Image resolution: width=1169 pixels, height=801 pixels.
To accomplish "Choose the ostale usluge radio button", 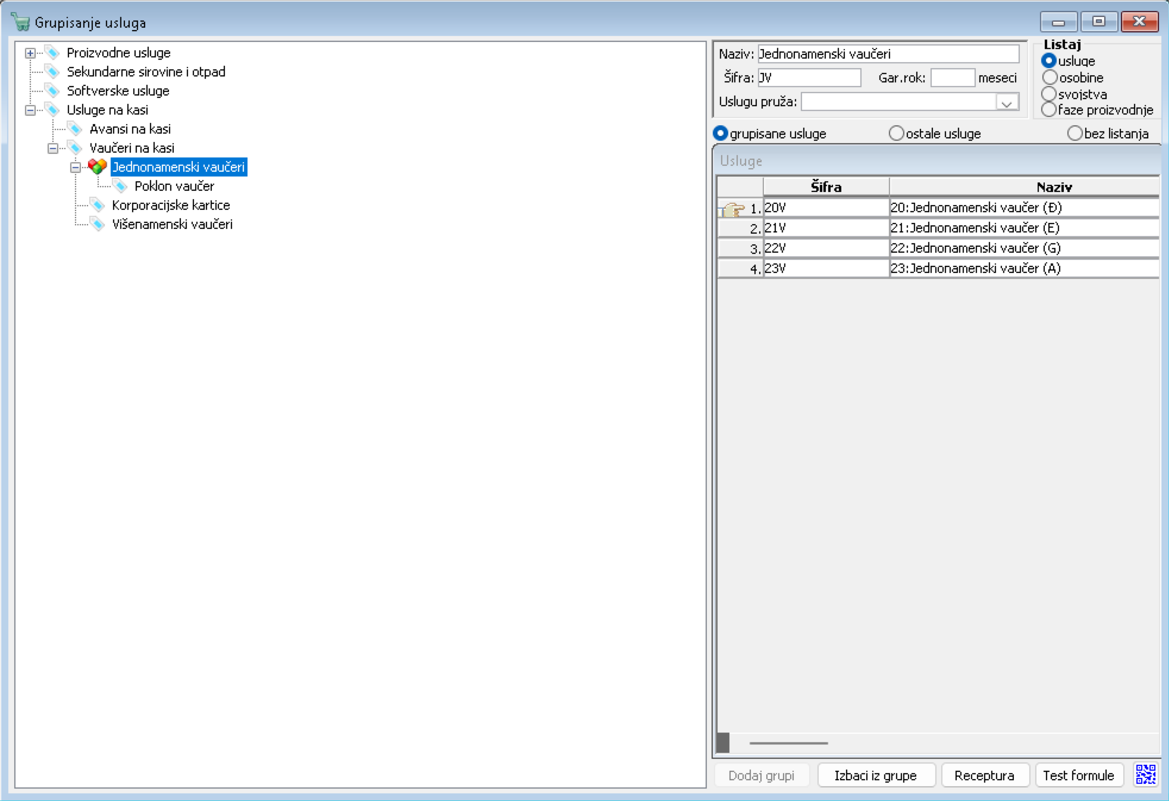I will (x=896, y=133).
